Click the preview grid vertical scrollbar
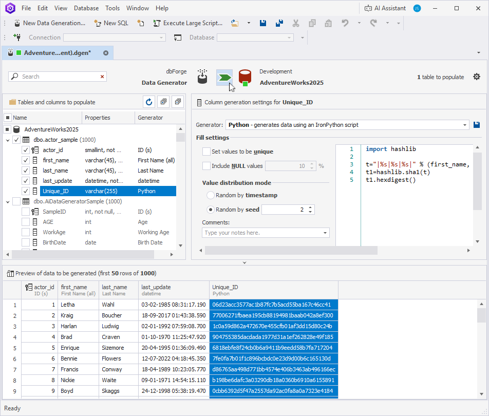489x416 pixels. coord(481,316)
